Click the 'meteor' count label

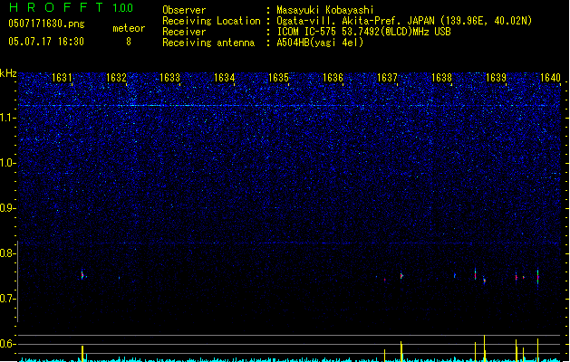(x=129, y=28)
